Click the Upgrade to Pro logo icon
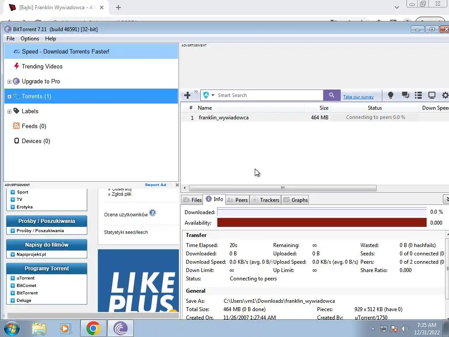449x337 pixels. tap(16, 81)
